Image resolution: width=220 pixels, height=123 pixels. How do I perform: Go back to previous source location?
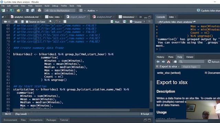pyautogui.click(x=5, y=22)
